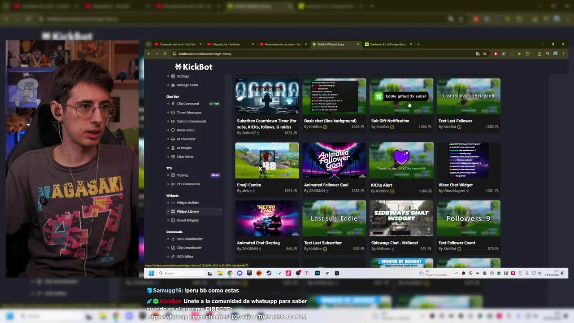The width and height of the screenshot is (574, 323).
Task: Open Text Last Follower widget thumbnail
Action: click(x=469, y=96)
